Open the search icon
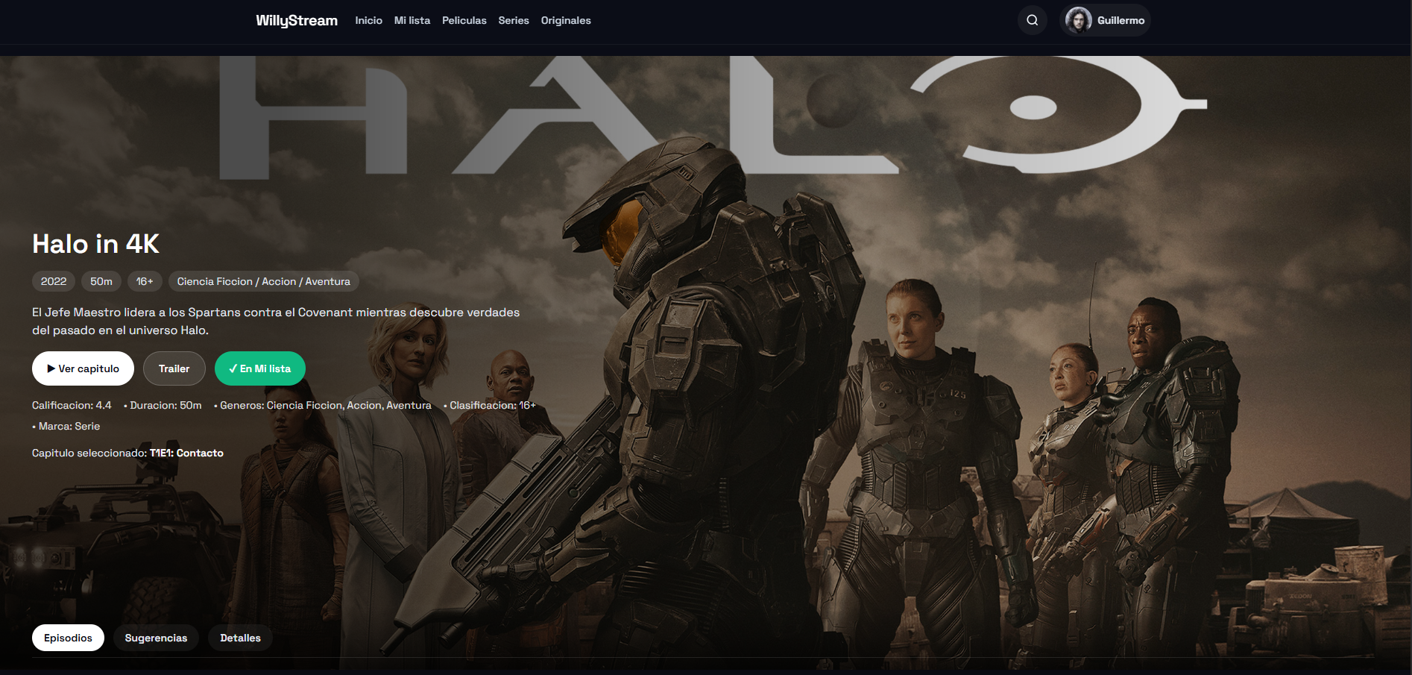 point(1033,20)
